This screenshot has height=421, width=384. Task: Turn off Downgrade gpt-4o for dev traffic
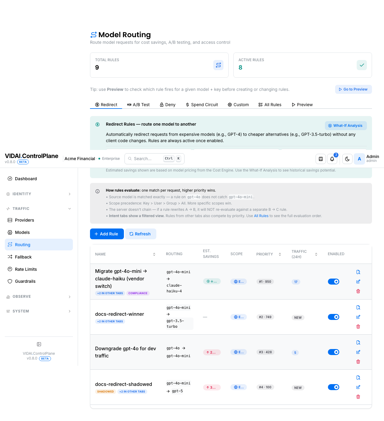334,352
